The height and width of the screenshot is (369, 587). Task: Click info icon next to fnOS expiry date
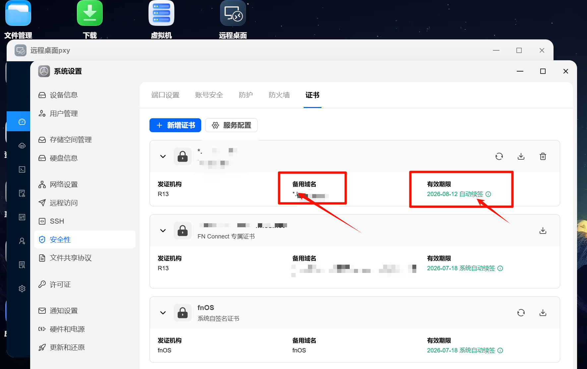coord(500,350)
